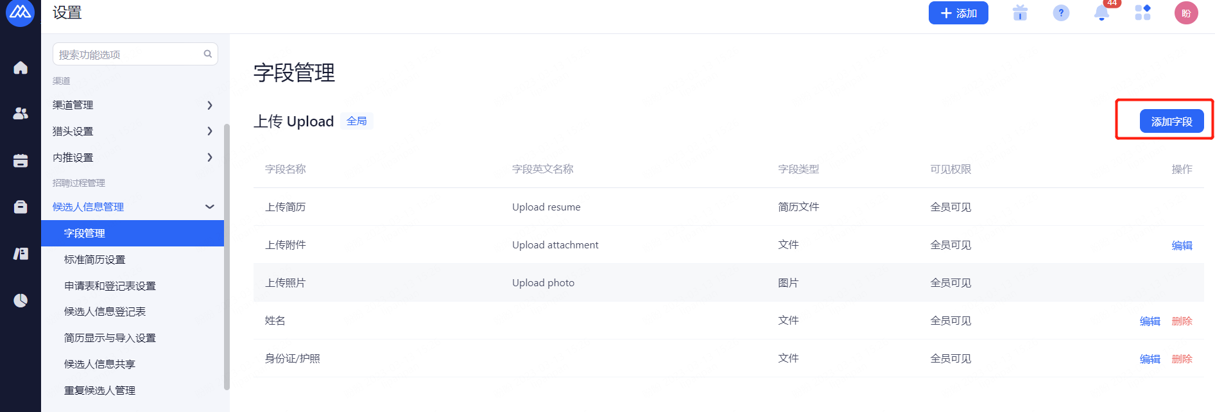Image resolution: width=1215 pixels, height=412 pixels.
Task: Open the apps grid icon
Action: coord(1142,13)
